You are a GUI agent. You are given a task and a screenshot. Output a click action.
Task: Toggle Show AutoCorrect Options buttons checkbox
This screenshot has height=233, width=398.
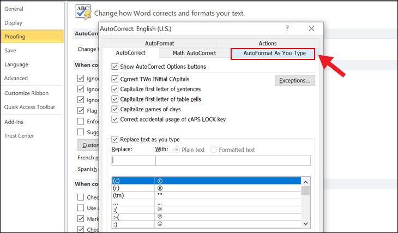pyautogui.click(x=115, y=67)
